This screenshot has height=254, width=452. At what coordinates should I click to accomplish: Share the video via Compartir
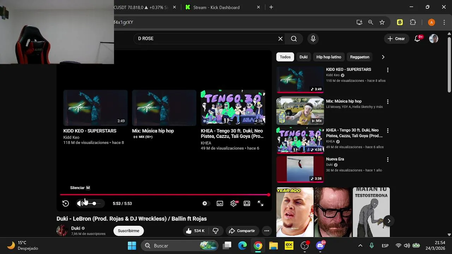242,231
